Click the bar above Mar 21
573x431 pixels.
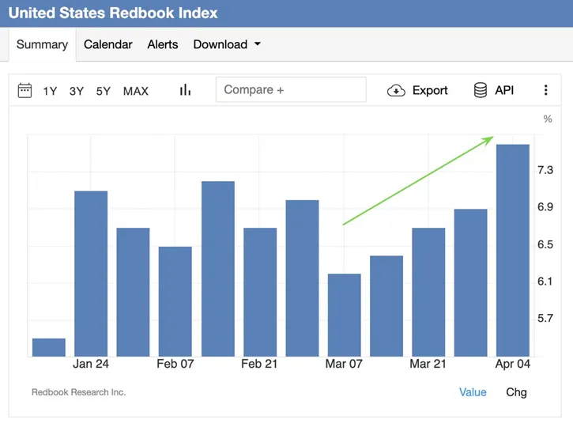(x=428, y=292)
